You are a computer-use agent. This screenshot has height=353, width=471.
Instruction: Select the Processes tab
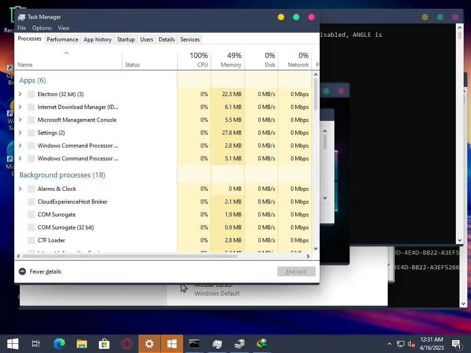pyautogui.click(x=29, y=39)
